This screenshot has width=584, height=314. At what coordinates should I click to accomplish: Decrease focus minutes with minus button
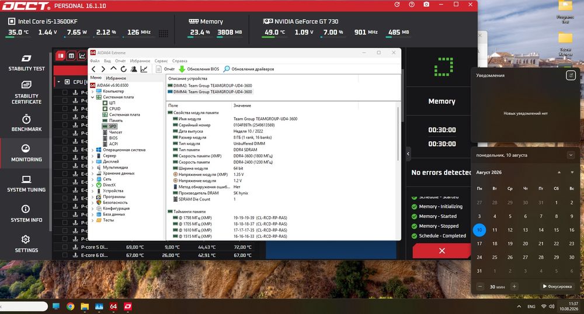pyautogui.click(x=480, y=287)
